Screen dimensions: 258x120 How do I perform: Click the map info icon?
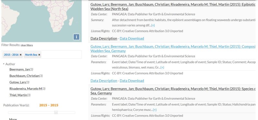click(76, 37)
